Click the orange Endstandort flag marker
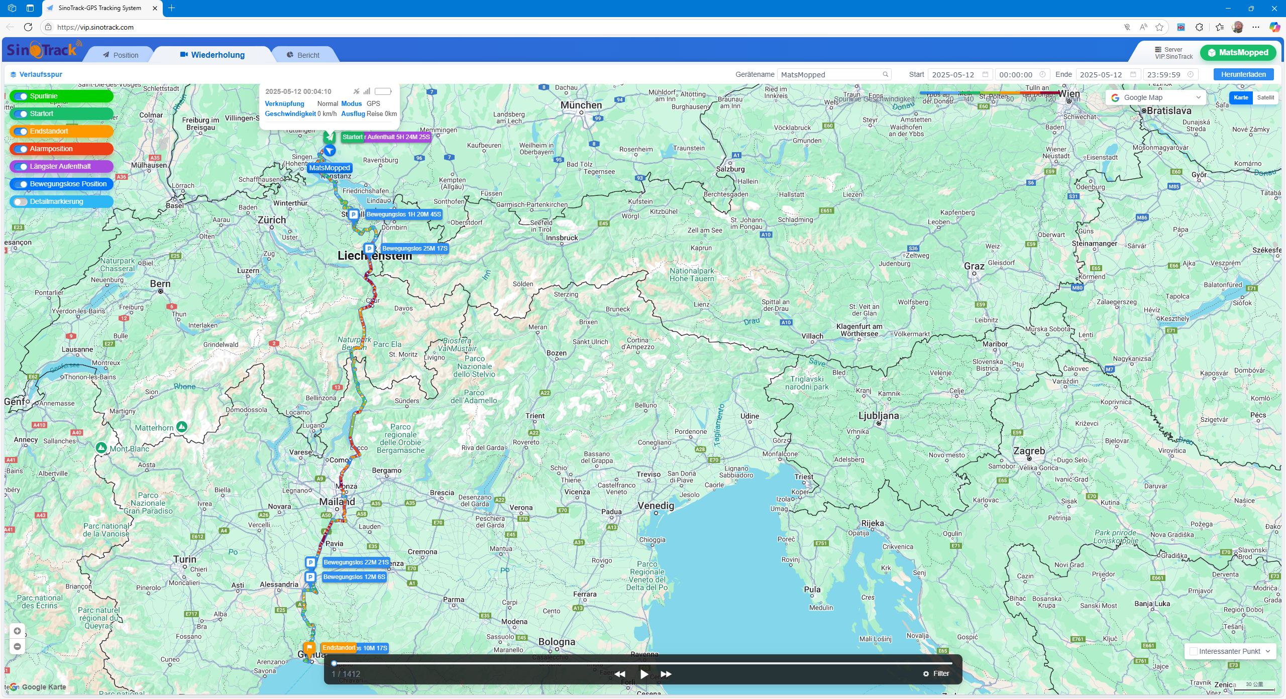 tap(309, 648)
